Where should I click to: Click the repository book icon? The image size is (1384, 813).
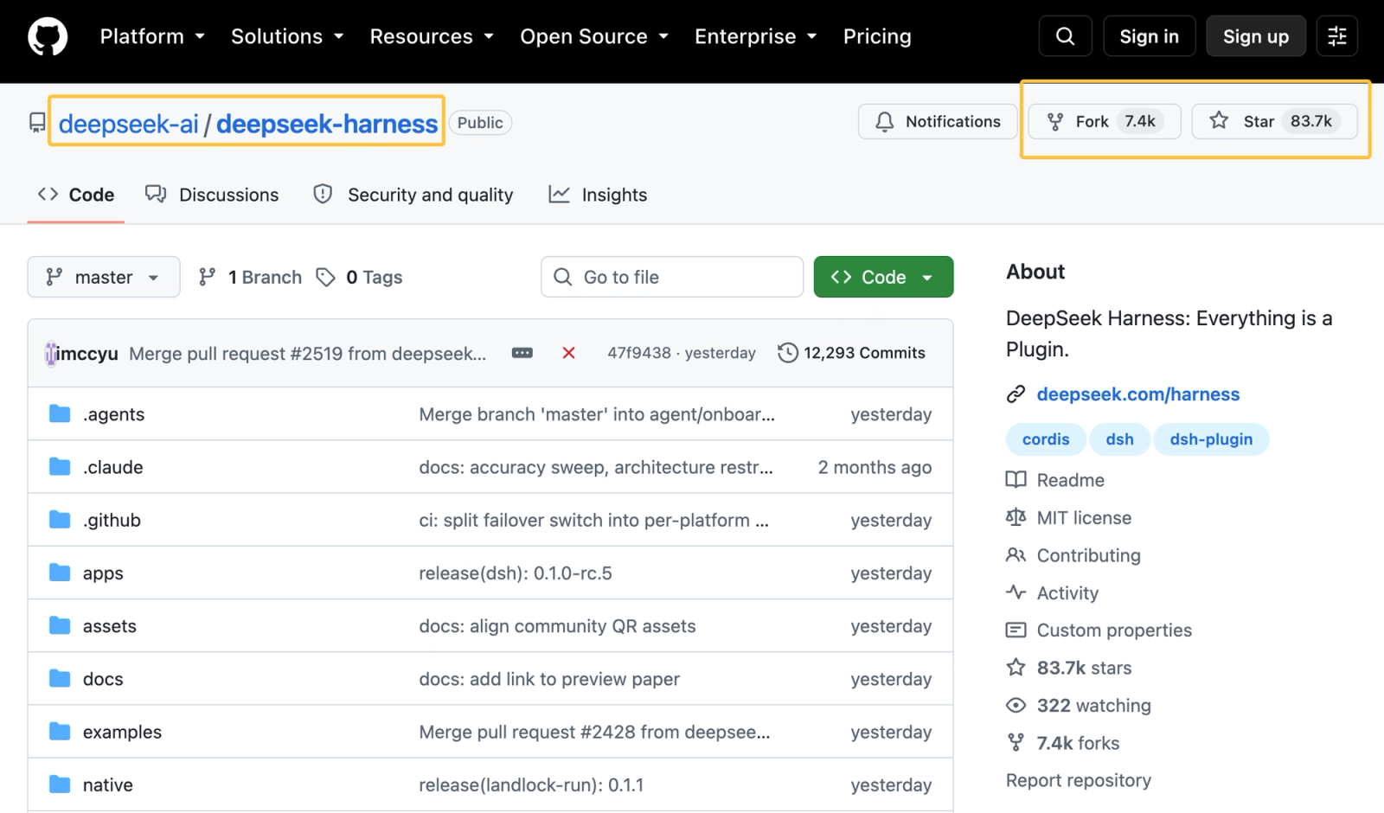[x=37, y=122]
